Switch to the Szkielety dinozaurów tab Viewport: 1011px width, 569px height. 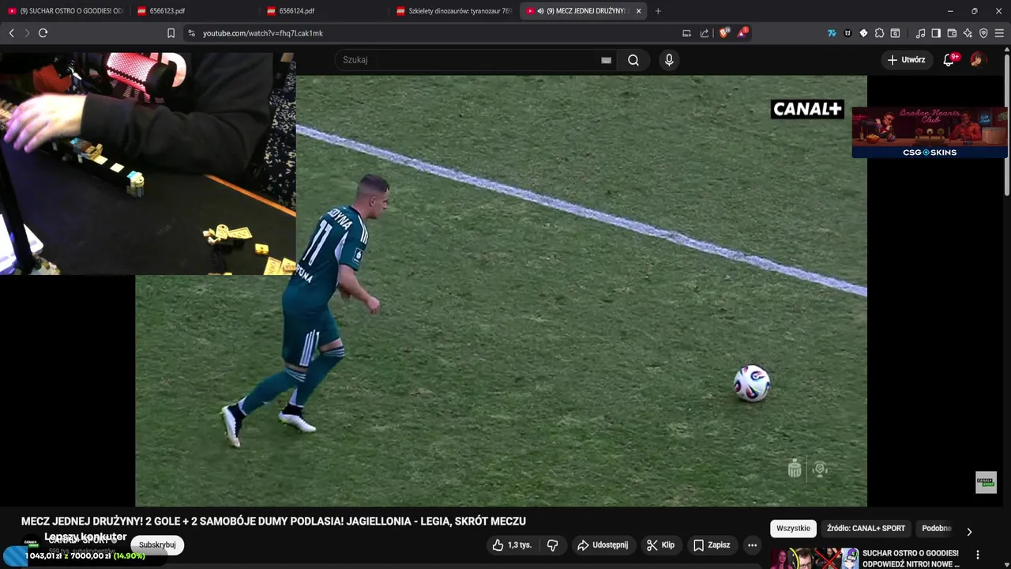pos(454,11)
